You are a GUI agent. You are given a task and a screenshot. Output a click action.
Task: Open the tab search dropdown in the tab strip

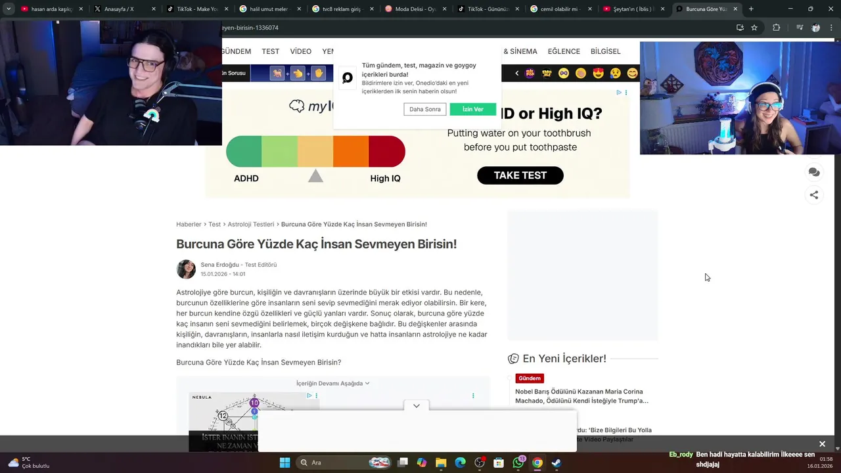[9, 9]
